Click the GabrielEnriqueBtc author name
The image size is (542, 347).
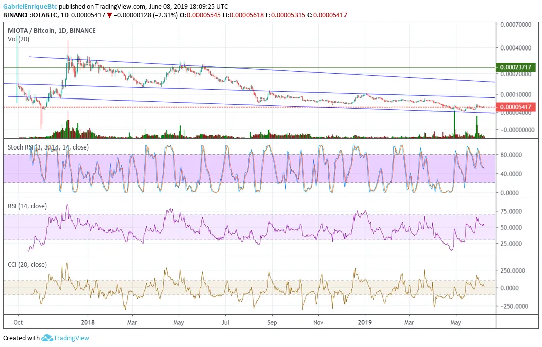(30, 6)
